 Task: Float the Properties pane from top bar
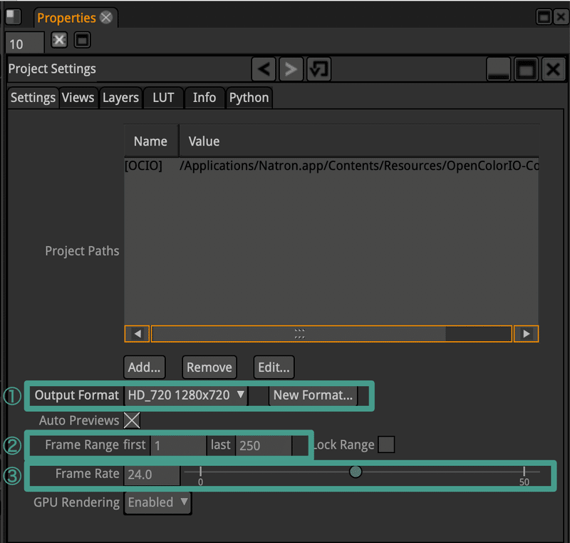tap(544, 17)
